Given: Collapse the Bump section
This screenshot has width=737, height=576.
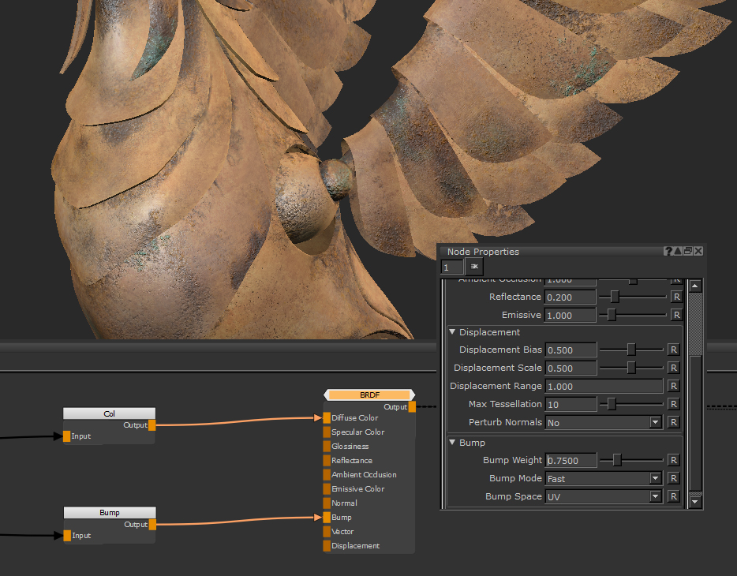Looking at the screenshot, I should pyautogui.click(x=452, y=443).
